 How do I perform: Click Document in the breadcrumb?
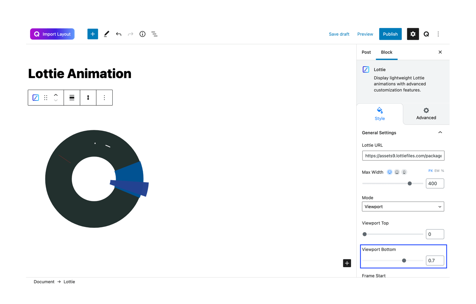tap(44, 282)
